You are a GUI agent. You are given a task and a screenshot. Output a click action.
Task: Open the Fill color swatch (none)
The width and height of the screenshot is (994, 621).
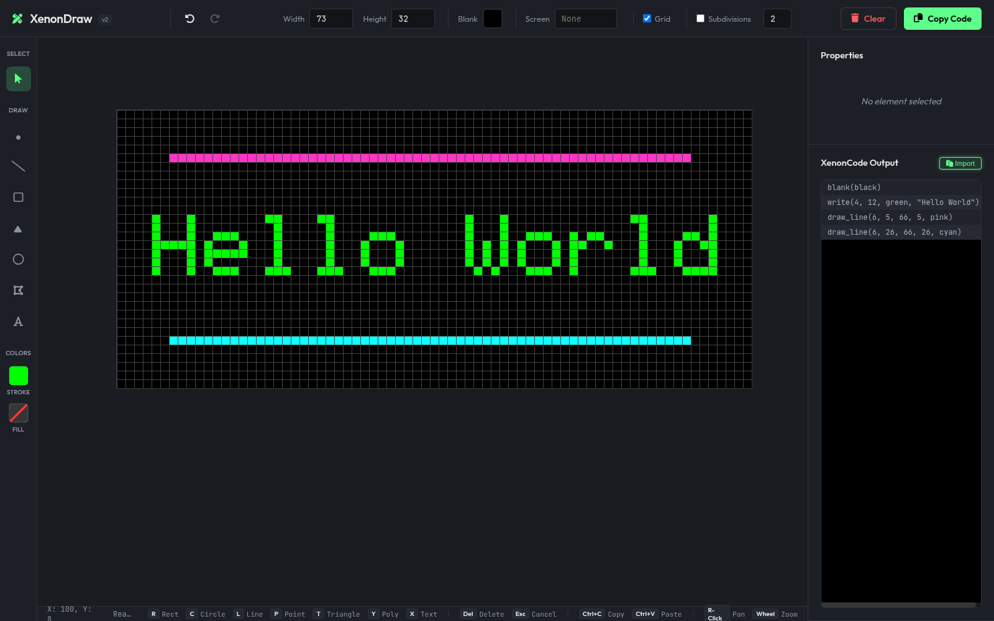pos(19,413)
